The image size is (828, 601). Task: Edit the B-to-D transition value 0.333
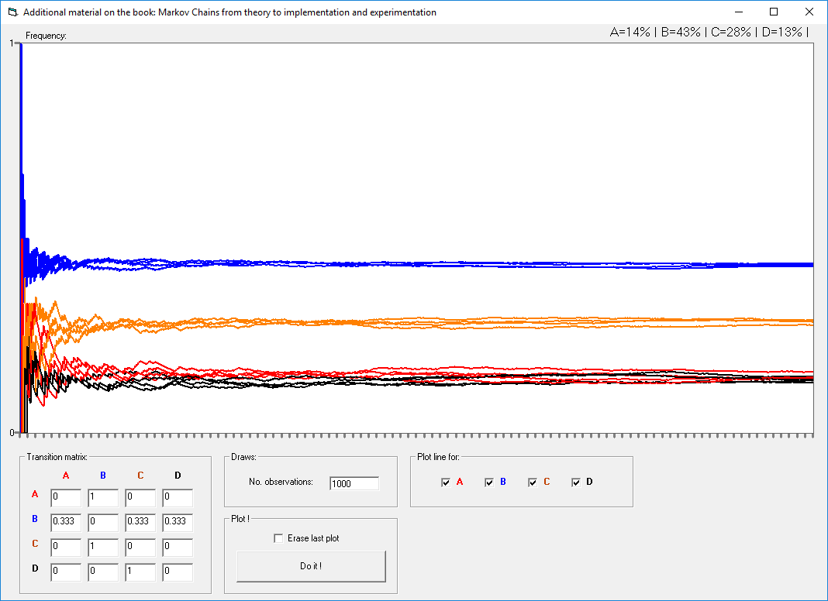coord(178,522)
